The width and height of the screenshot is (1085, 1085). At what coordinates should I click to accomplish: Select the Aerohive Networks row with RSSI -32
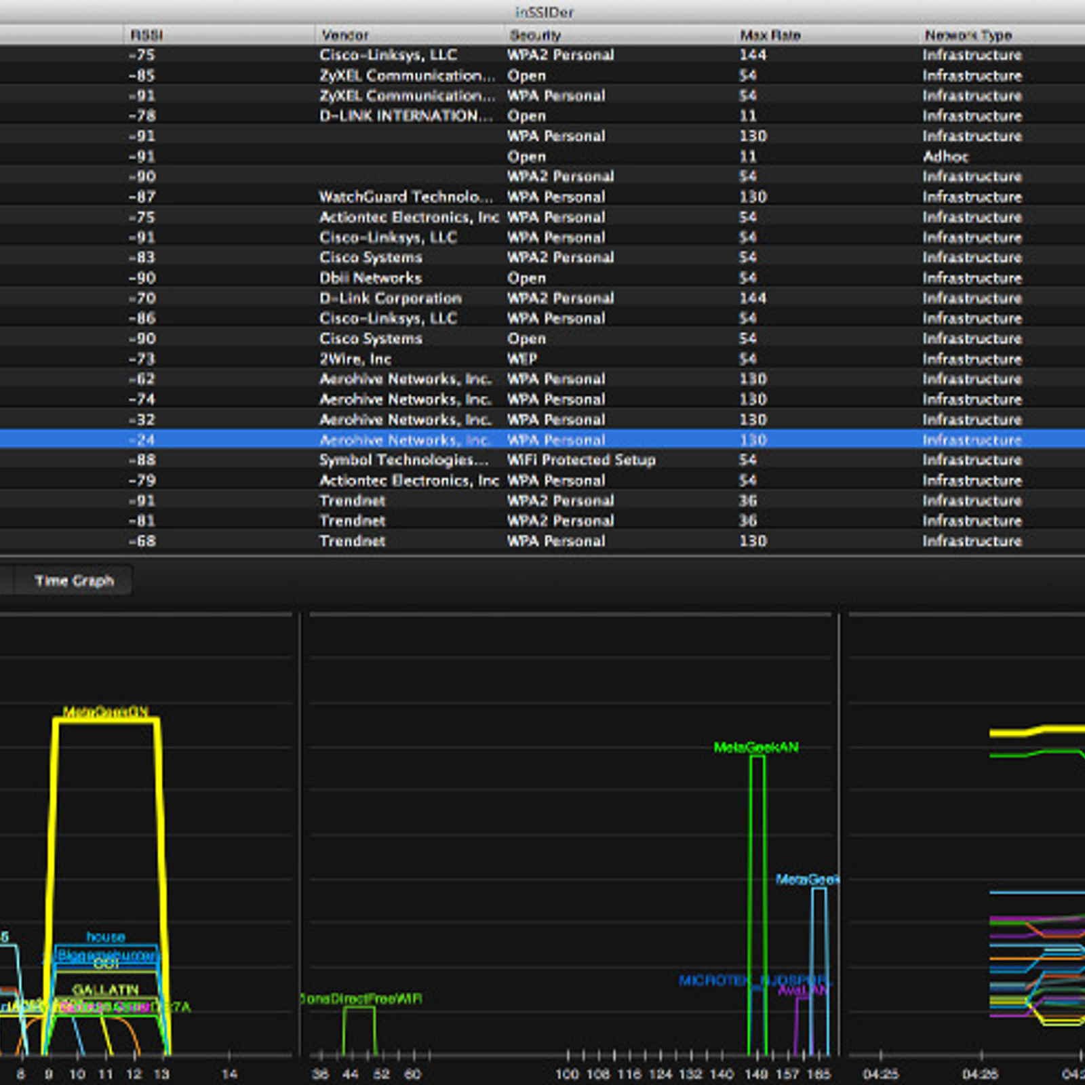click(x=542, y=420)
